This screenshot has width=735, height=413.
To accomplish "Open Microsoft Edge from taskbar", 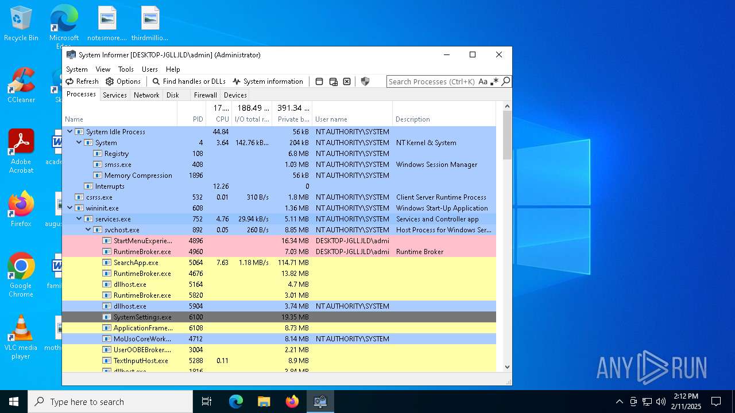I will coord(236,402).
